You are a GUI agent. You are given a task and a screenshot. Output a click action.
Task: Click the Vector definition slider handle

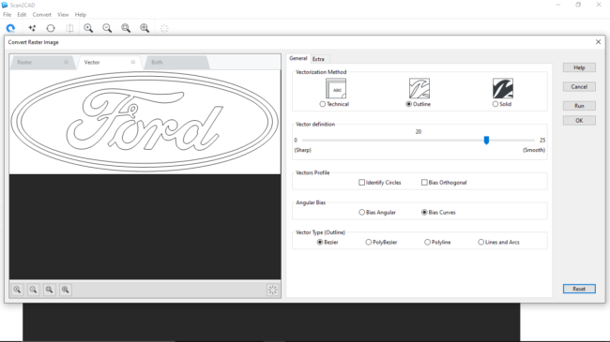[486, 140]
